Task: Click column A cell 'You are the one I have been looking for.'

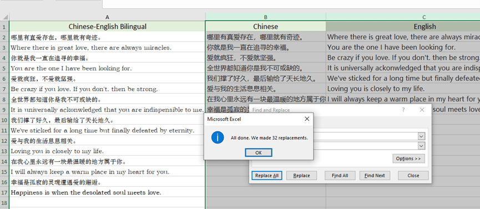Action: pos(107,68)
